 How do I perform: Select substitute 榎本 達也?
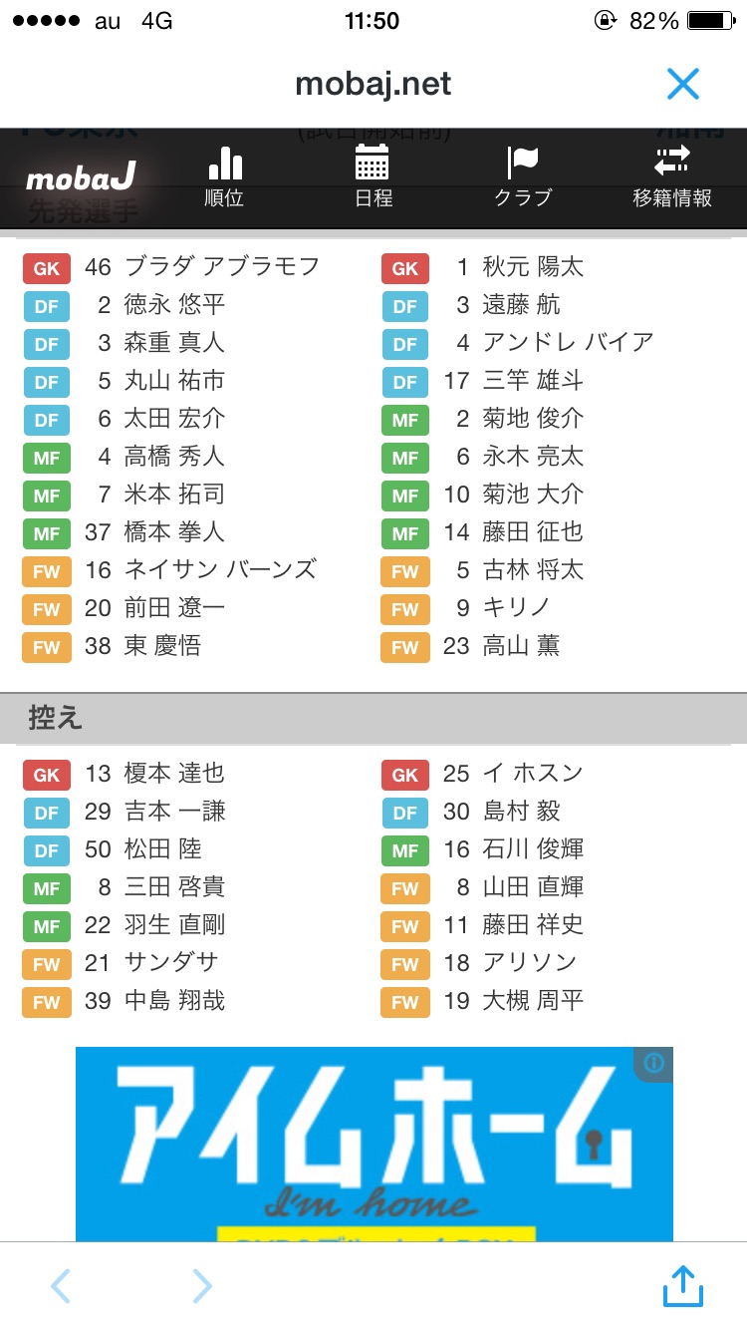[174, 774]
